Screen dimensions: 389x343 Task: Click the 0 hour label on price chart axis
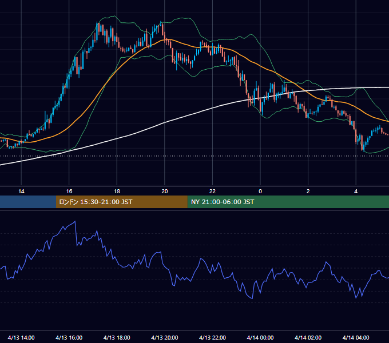[260, 192]
